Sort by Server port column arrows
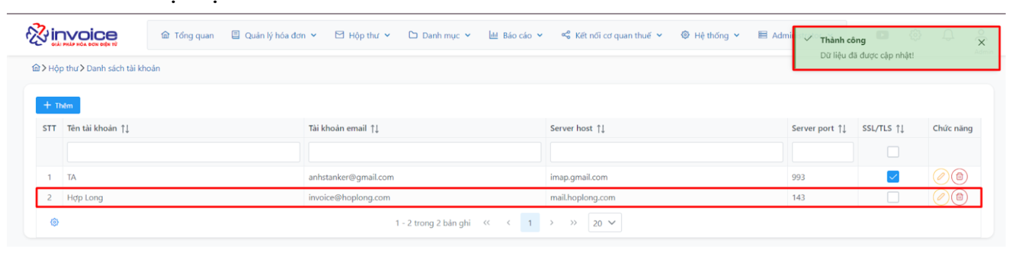The height and width of the screenshot is (260, 1025). [x=842, y=128]
